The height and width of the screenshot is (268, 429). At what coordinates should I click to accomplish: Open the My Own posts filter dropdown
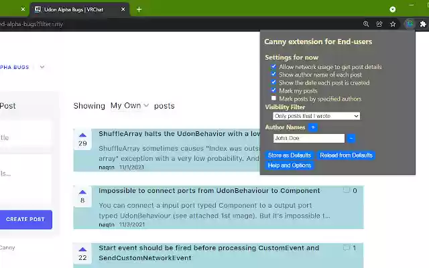[129, 106]
